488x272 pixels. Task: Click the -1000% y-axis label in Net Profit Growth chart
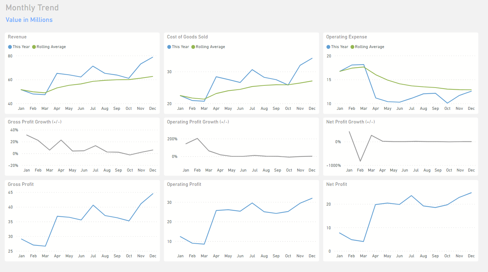[333, 165]
